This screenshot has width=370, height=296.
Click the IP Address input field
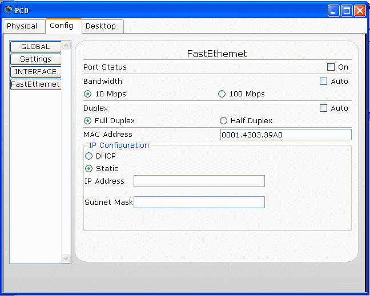[x=199, y=181]
